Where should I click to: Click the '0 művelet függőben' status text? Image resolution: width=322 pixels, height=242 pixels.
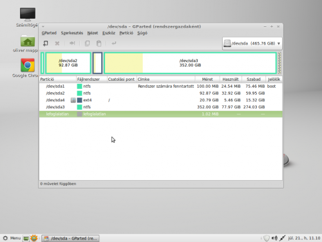pos(58,184)
